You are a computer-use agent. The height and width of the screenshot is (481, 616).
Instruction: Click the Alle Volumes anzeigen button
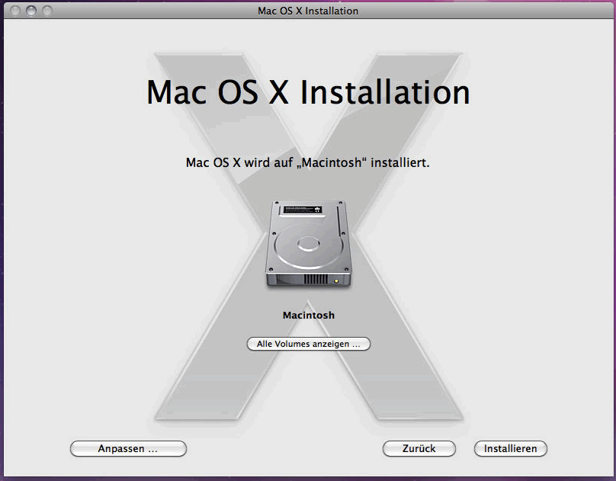click(309, 344)
